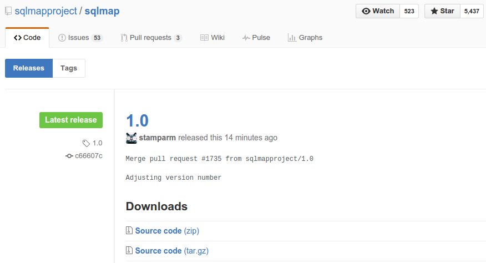Open the sqlmapproject owner link
This screenshot has width=486, height=263.
tap(45, 11)
